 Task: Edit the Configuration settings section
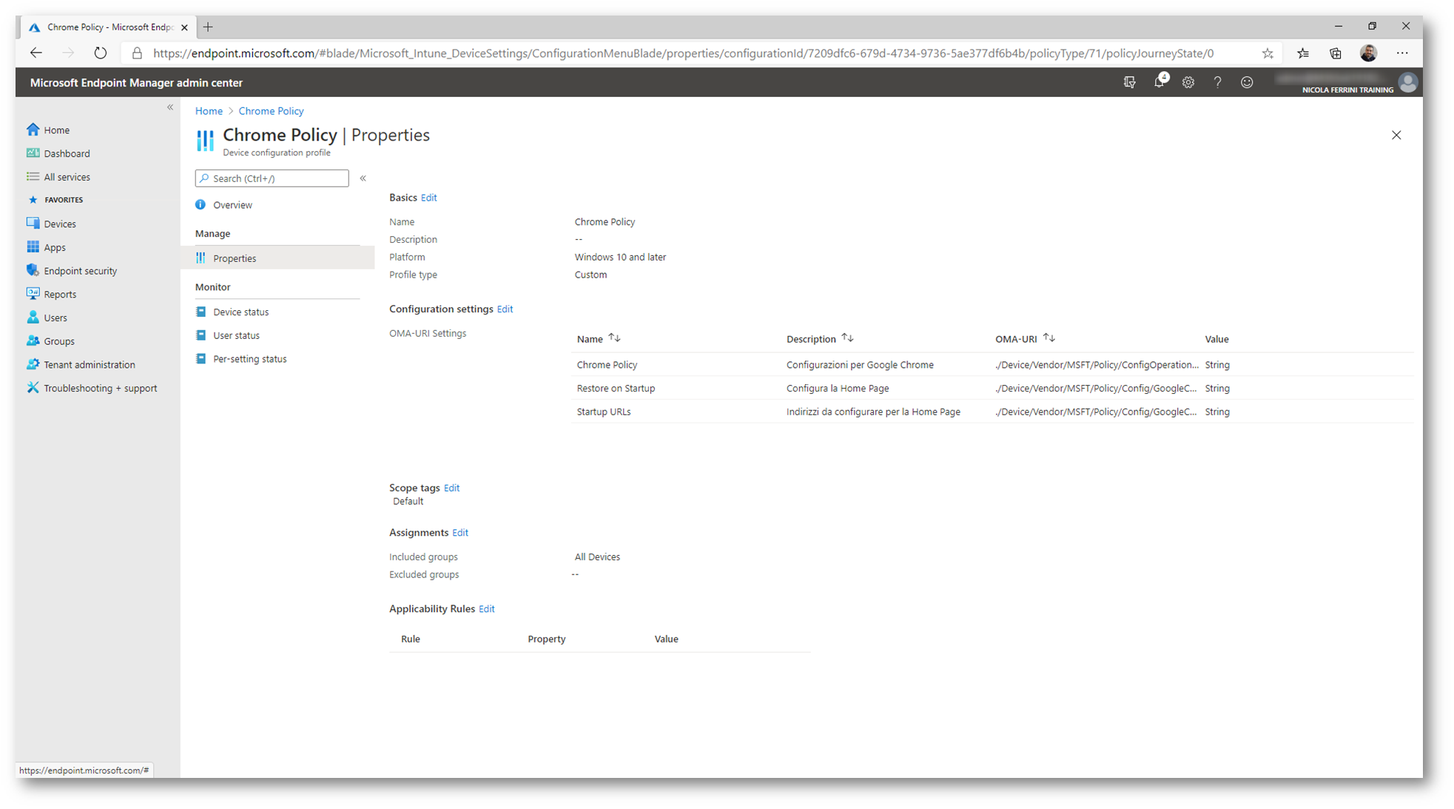505,309
